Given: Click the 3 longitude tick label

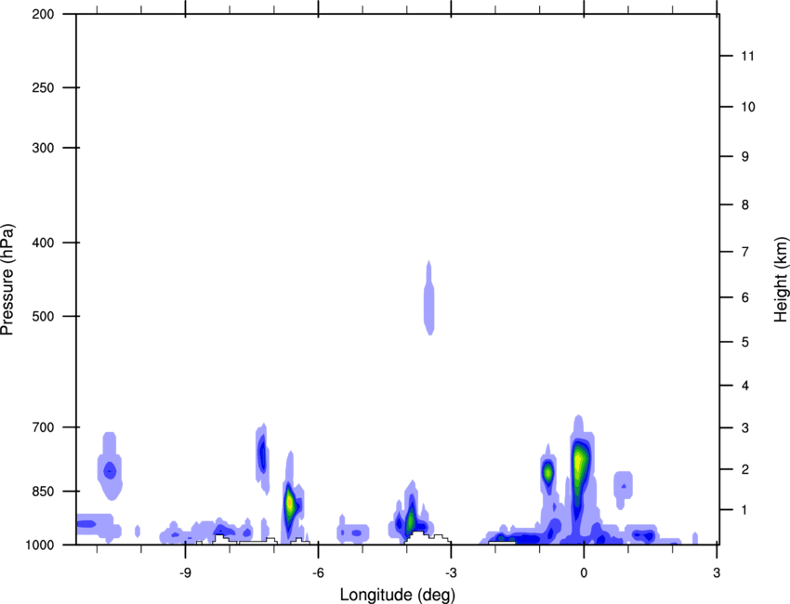Looking at the screenshot, I should pyautogui.click(x=717, y=572).
